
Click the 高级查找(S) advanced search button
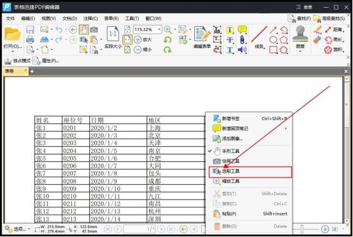329,18
